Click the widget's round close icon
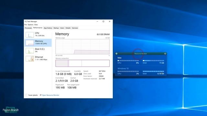 (x=116, y=54)
